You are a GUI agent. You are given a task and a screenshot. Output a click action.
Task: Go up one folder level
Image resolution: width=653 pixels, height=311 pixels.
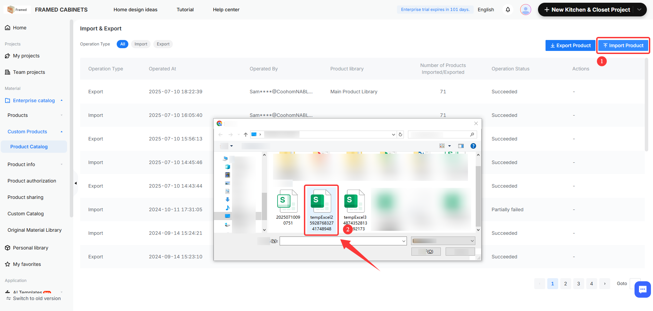click(x=246, y=135)
